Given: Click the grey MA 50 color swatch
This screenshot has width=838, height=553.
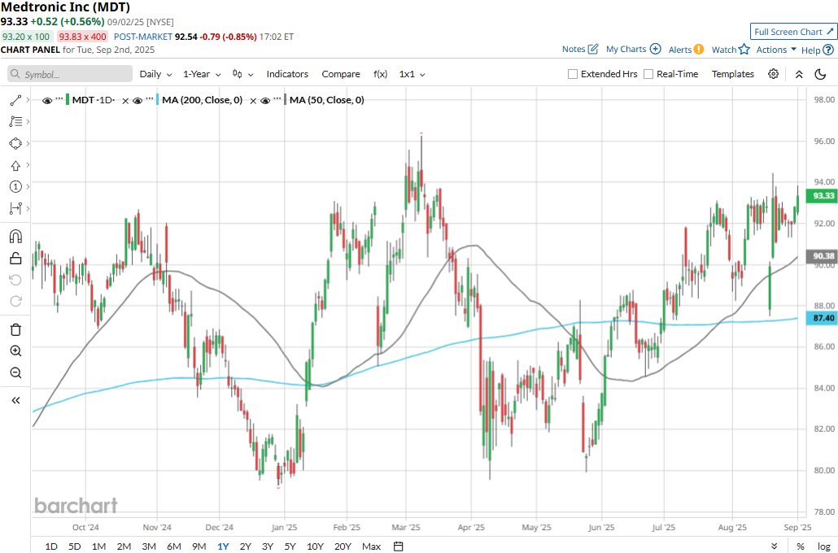Looking at the screenshot, I should (286, 100).
